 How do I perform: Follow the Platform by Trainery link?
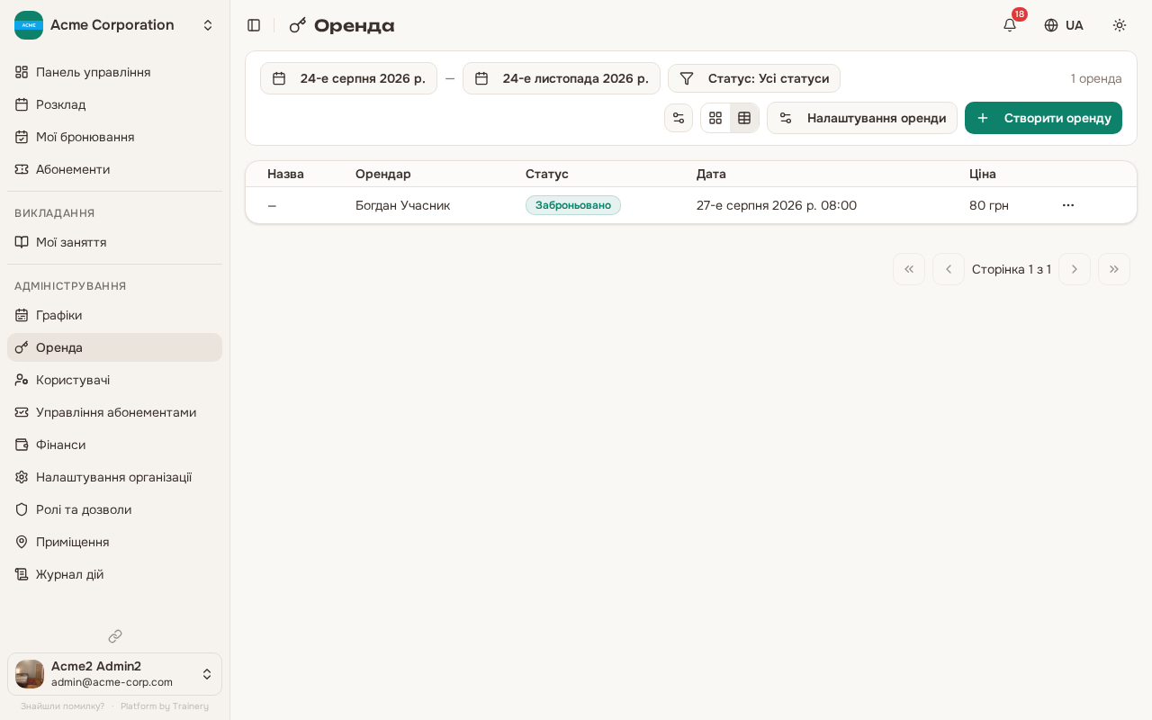click(x=165, y=706)
